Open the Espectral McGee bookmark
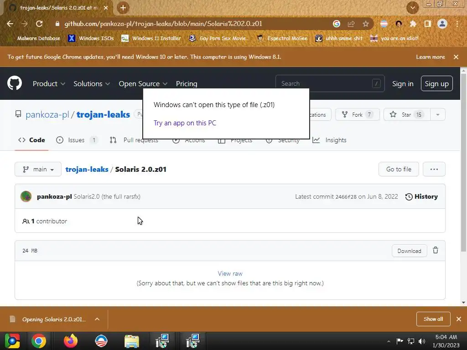Screen dimensions: 467x350 [282, 38]
